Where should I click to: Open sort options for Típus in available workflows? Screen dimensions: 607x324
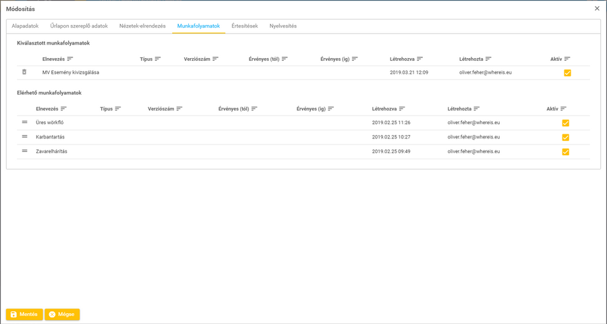pos(118,109)
